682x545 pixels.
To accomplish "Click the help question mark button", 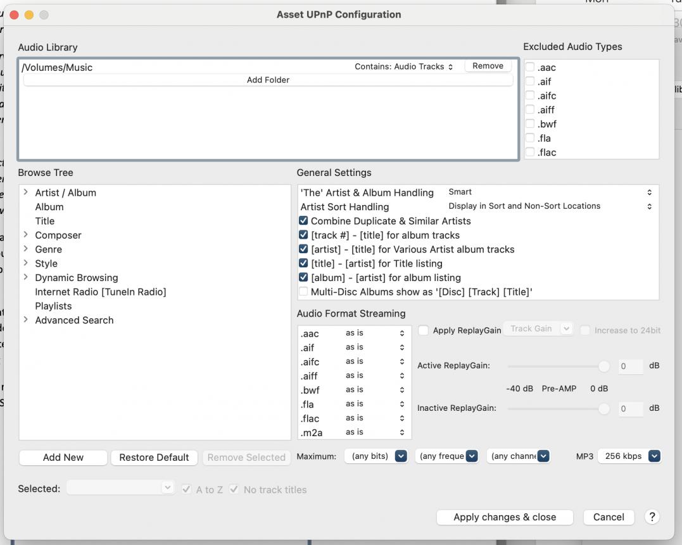I will [652, 517].
